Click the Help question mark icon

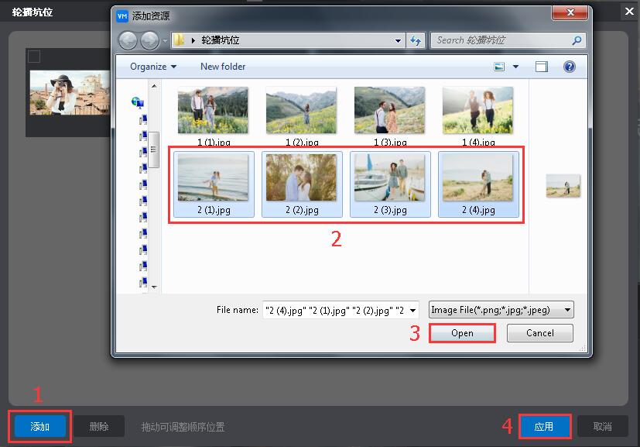pos(570,67)
